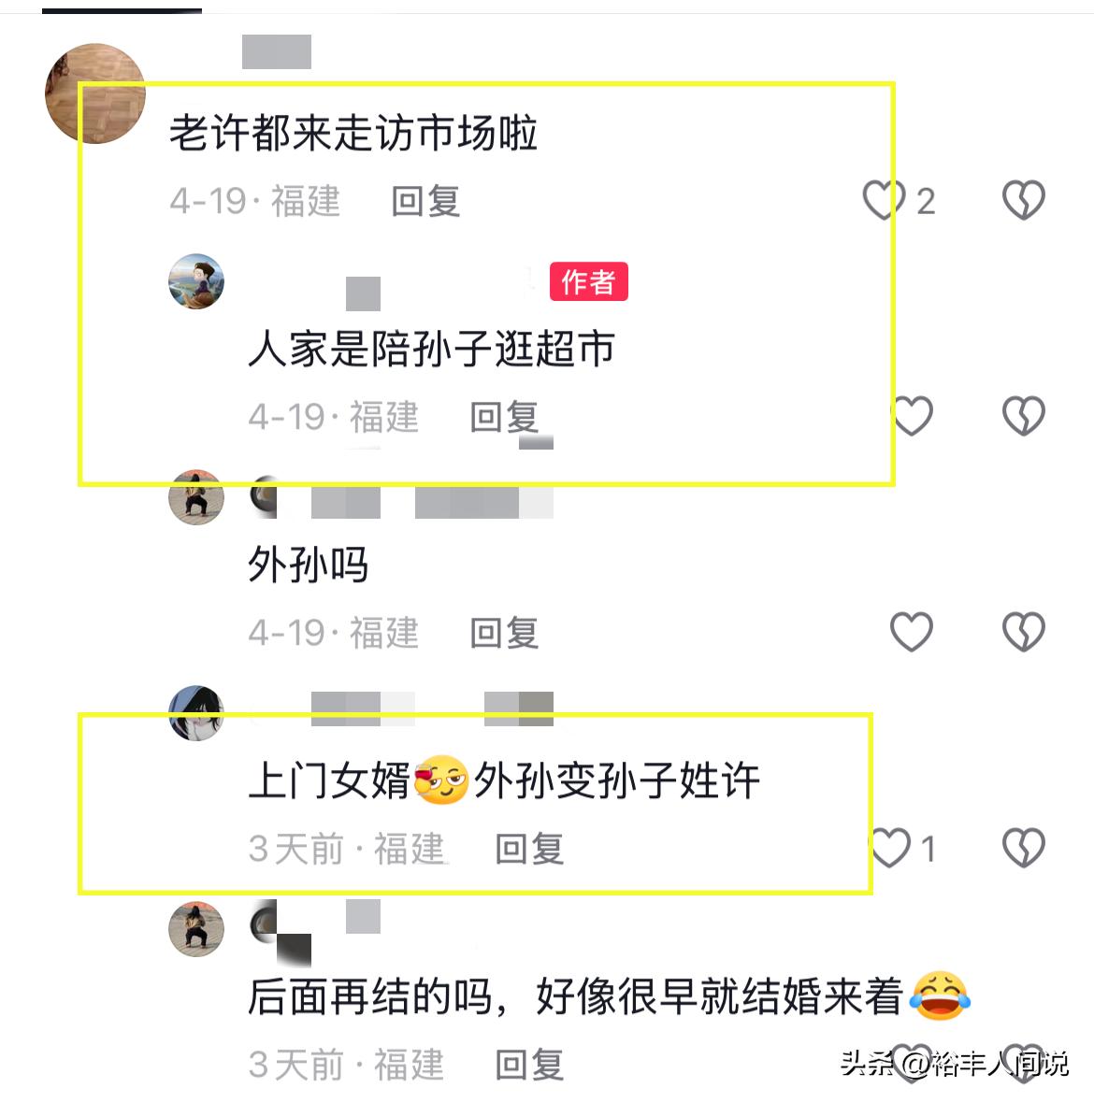Open the top commenter's brown avatar
Viewport: 1094px width, 1102px height.
click(x=95, y=93)
